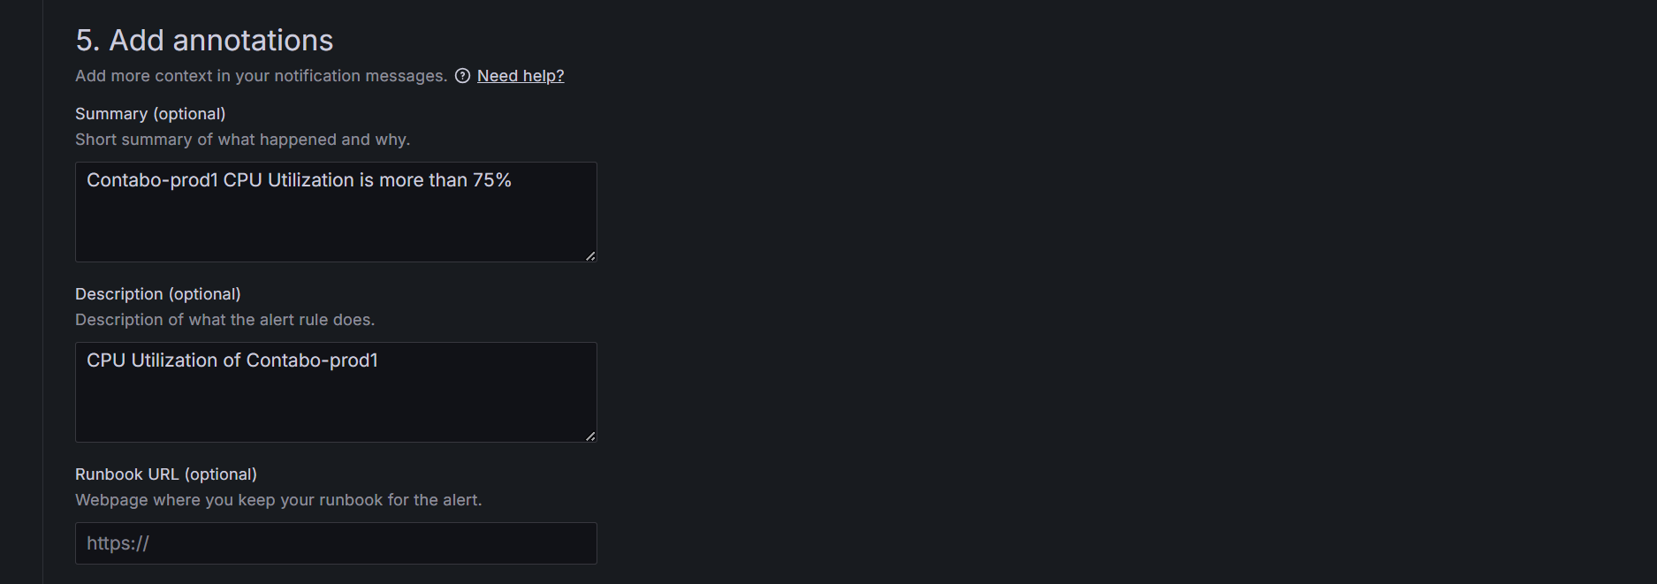Click the 'Short summary of what happened' hint
This screenshot has width=1657, height=584.
pyautogui.click(x=242, y=140)
